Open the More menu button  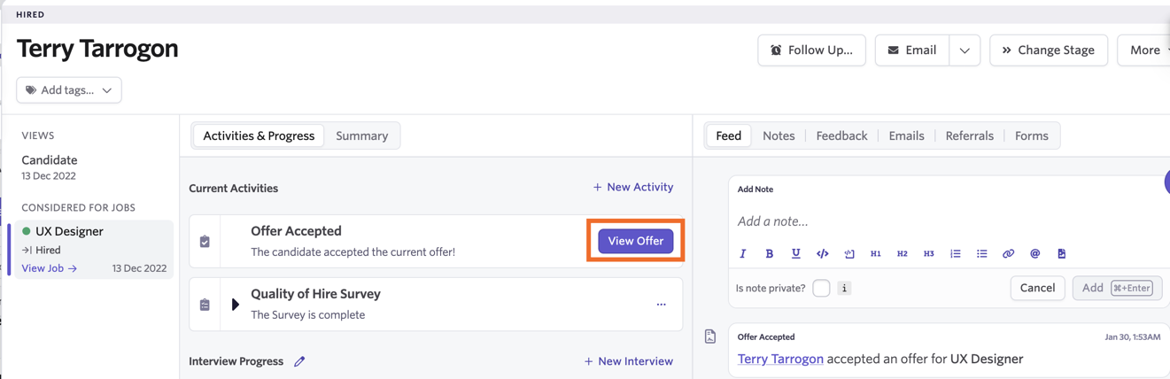[1144, 50]
